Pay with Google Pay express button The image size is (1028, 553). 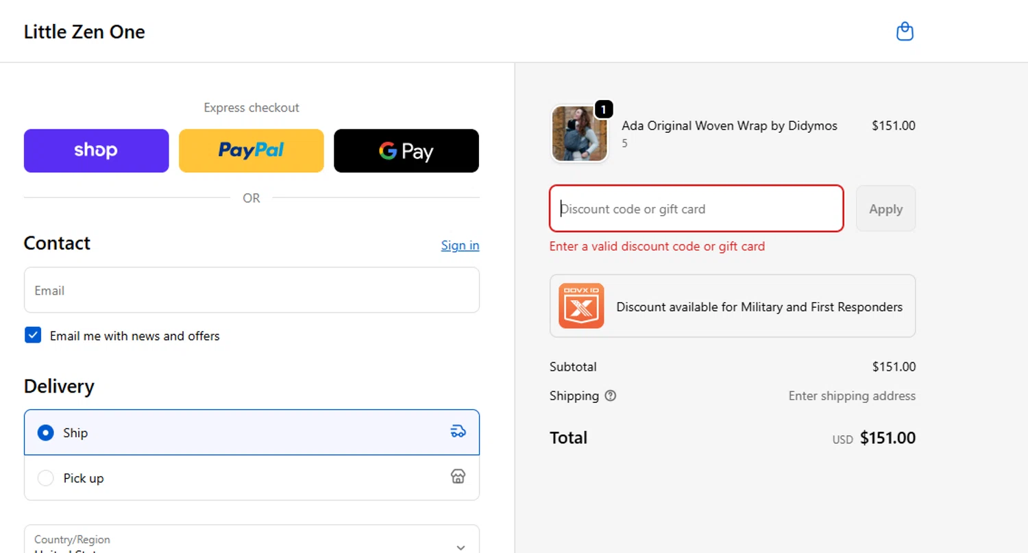pyautogui.click(x=406, y=151)
